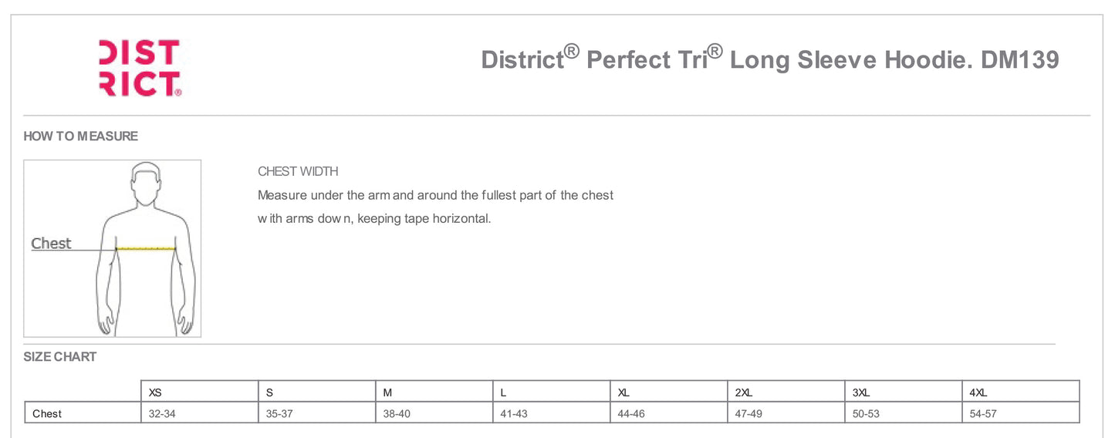
Task: Click the Chest label in the diagram
Action: tap(51, 244)
